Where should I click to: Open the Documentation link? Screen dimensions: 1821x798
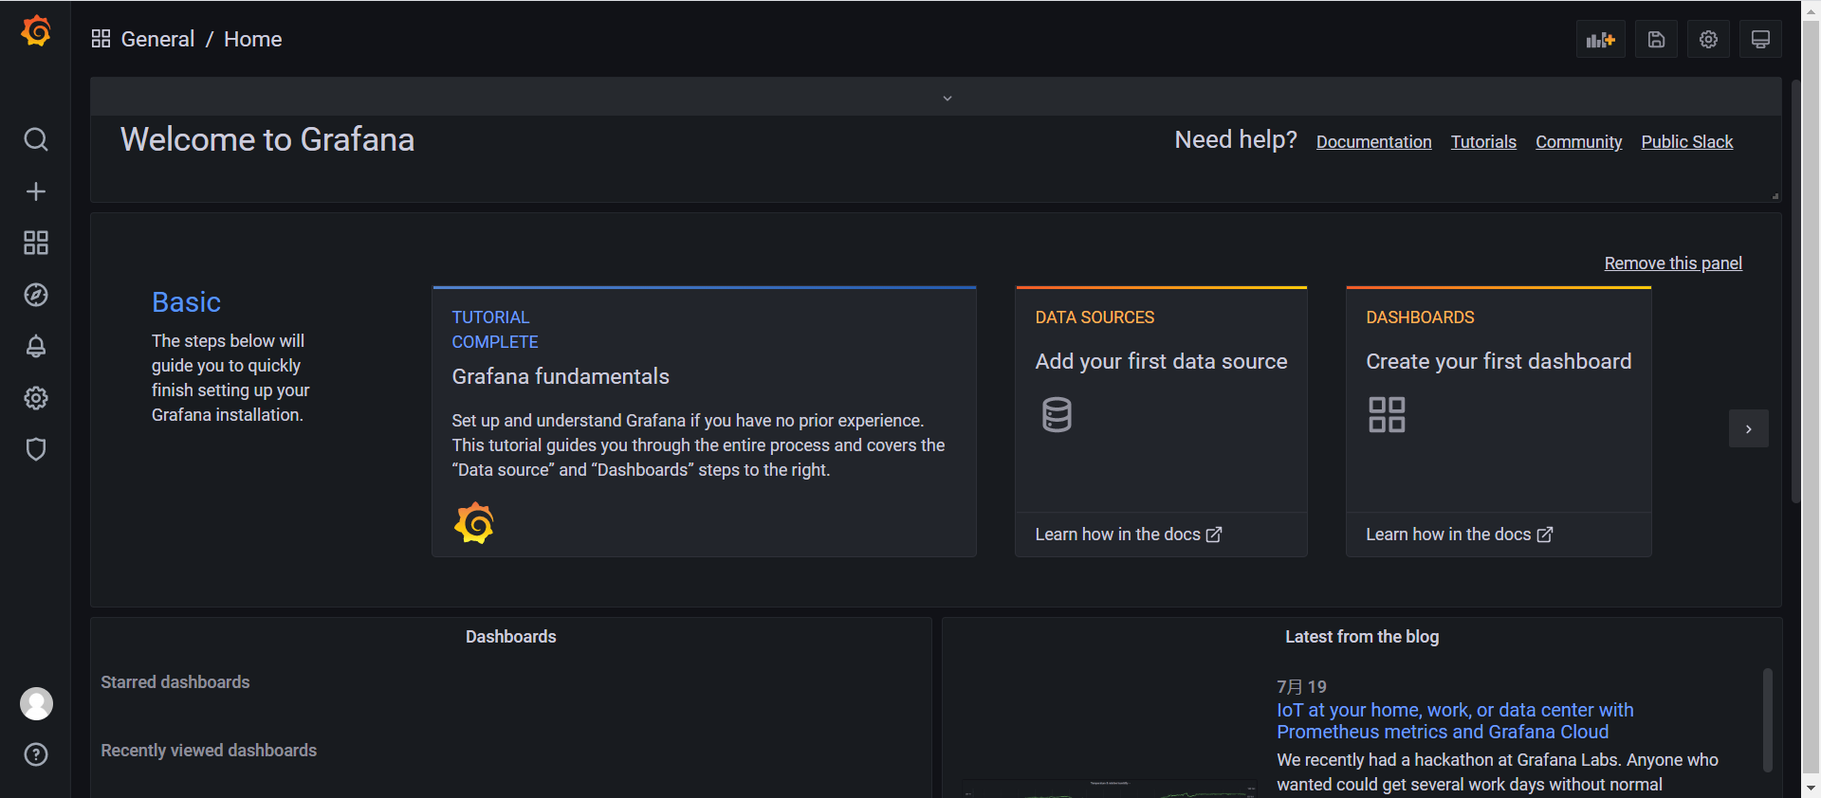1373,142
